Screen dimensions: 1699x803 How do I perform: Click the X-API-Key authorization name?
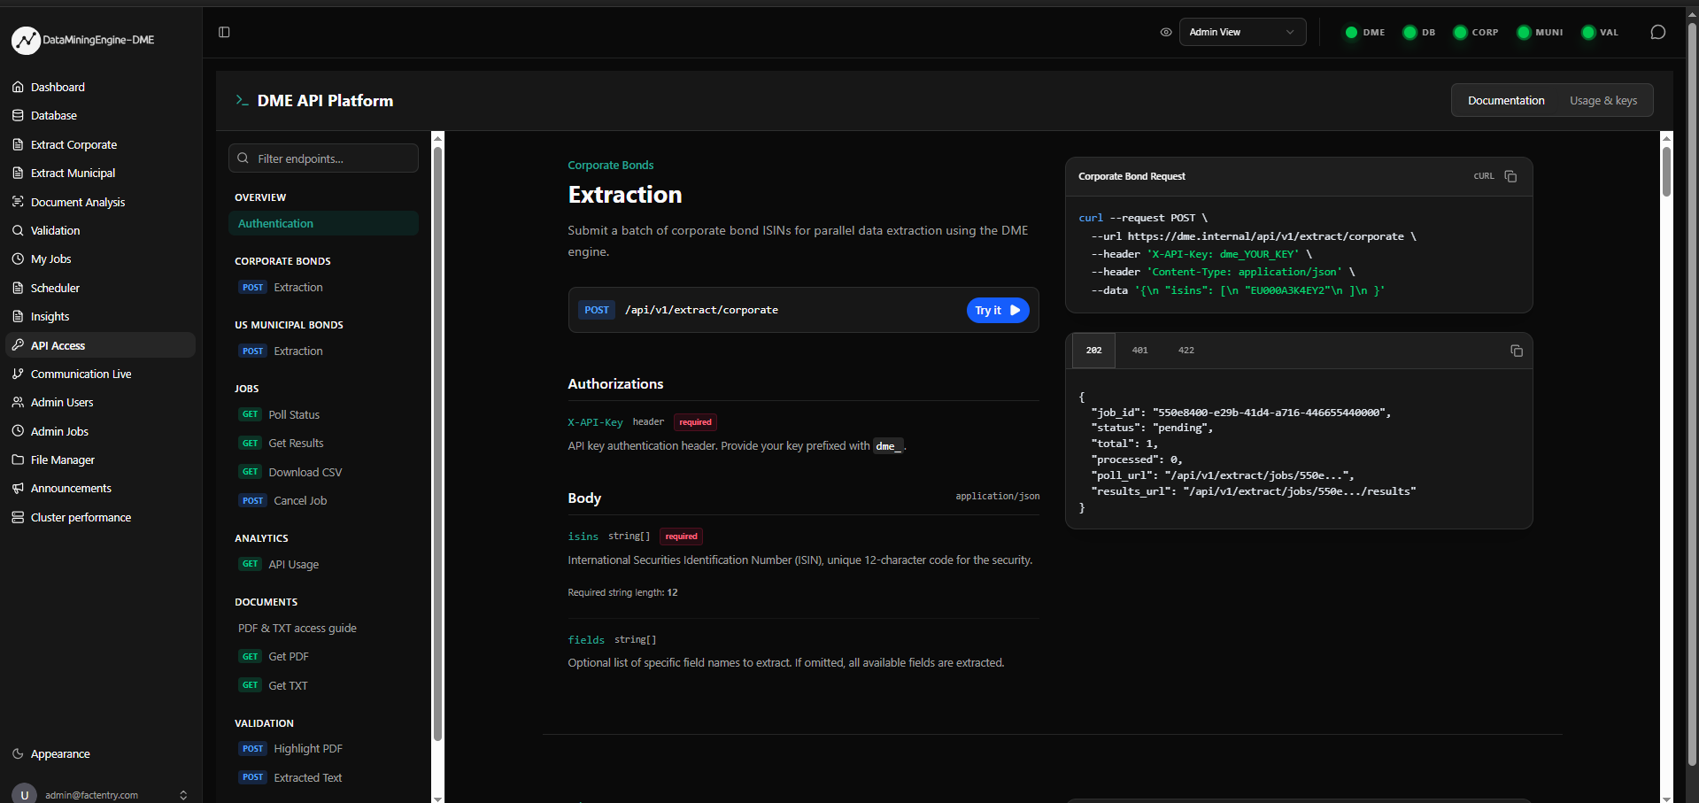click(x=595, y=422)
